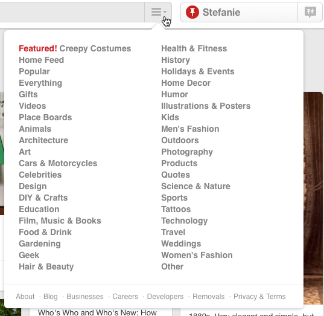Screen dimensions: 324x316
Task: Browse Hair & Beauty category
Action: (x=46, y=266)
